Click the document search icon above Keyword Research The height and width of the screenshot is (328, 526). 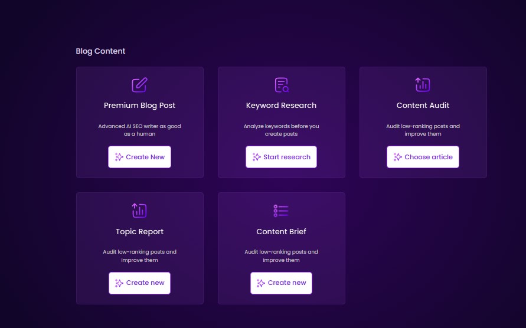pos(282,85)
